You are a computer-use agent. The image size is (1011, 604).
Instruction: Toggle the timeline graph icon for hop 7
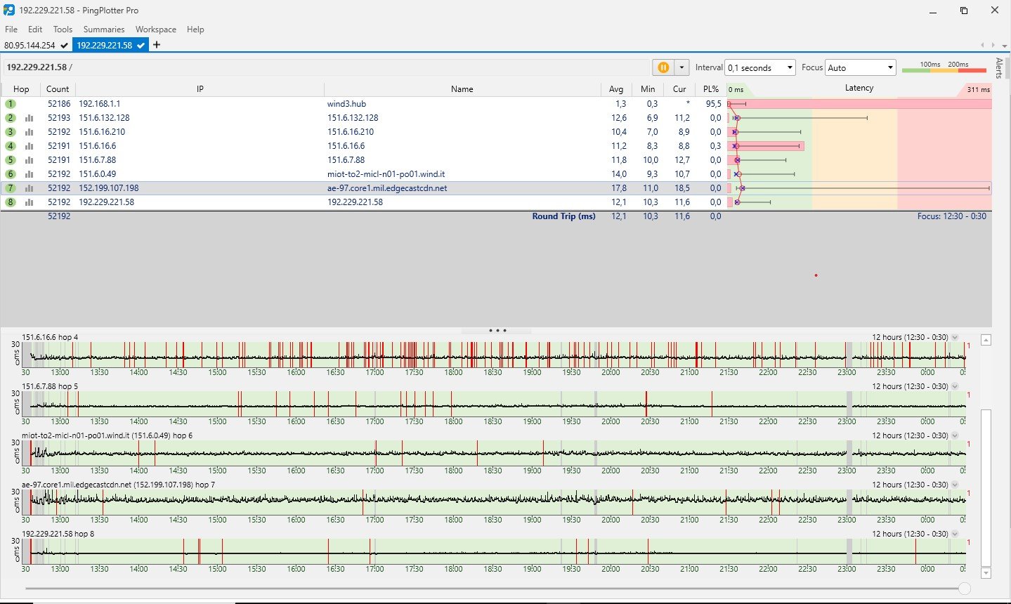29,188
